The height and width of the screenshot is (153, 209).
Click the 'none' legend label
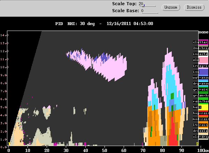click(x=203, y=32)
